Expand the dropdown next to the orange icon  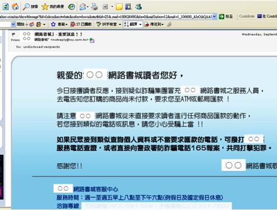pyautogui.click(x=44, y=25)
